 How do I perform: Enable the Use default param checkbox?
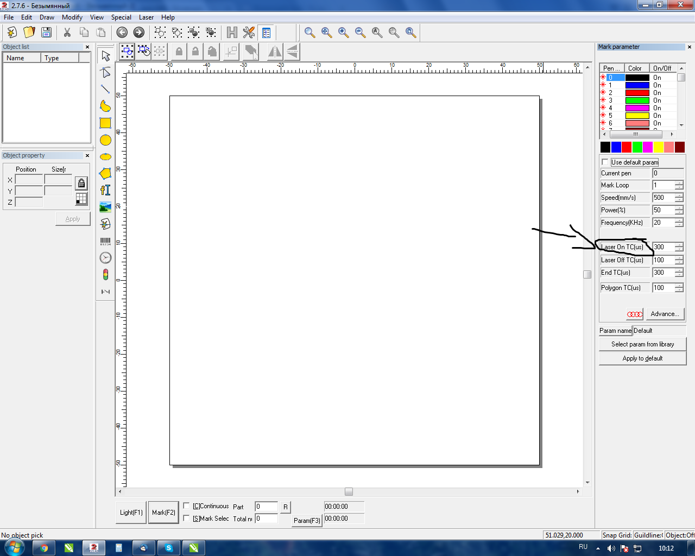pyautogui.click(x=605, y=162)
